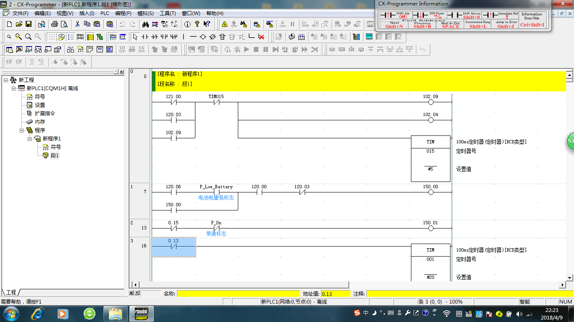
Task: Pick the new PLC instruction tool
Action: 222,37
